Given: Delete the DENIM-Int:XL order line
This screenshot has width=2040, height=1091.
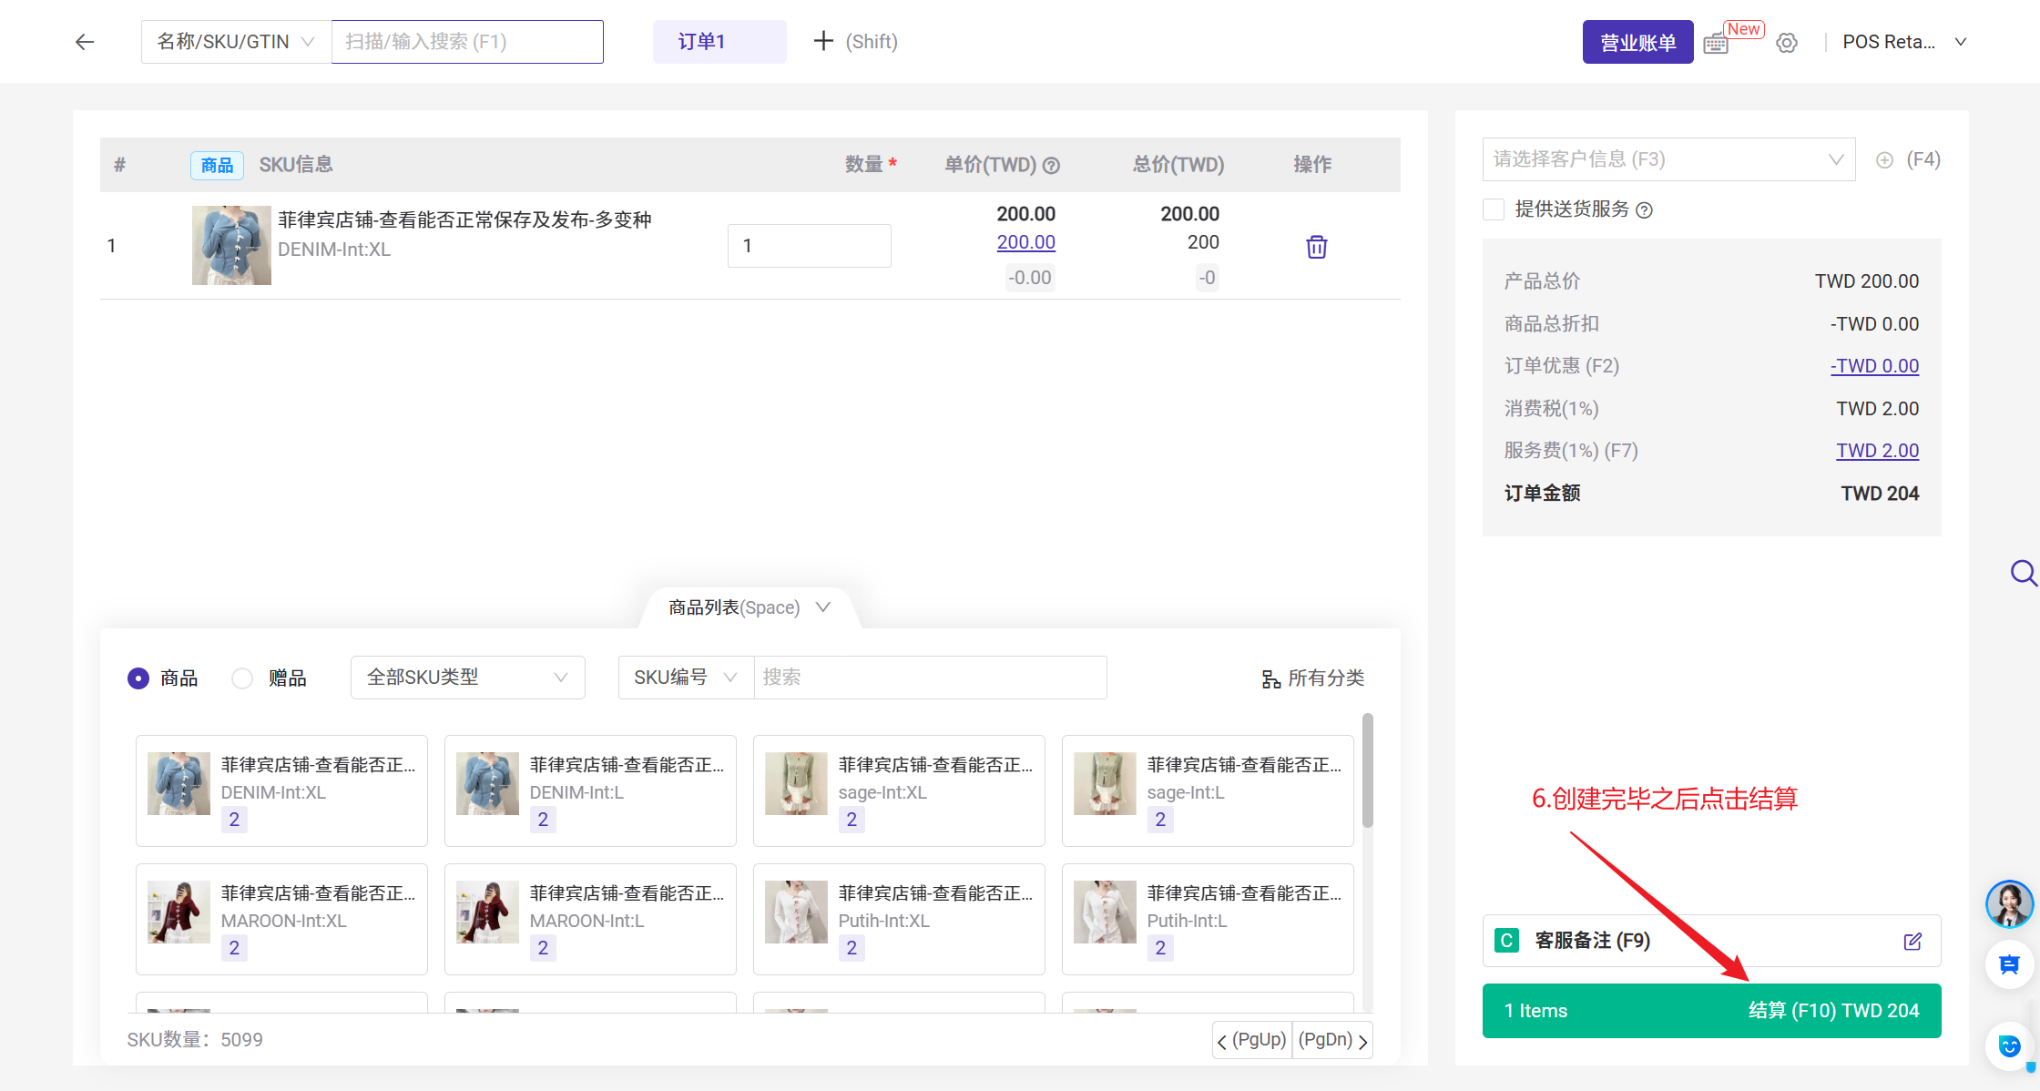Looking at the screenshot, I should click(1316, 247).
